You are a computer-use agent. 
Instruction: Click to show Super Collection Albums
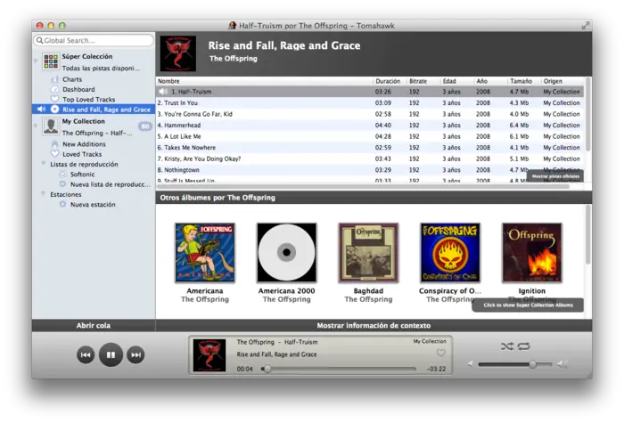528,305
